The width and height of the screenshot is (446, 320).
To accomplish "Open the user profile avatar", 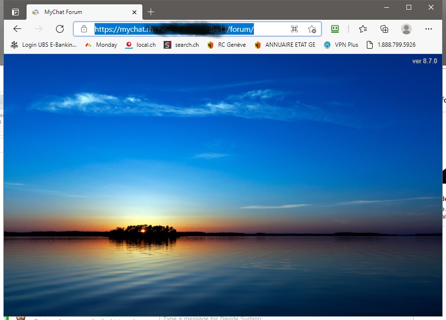I will click(406, 29).
